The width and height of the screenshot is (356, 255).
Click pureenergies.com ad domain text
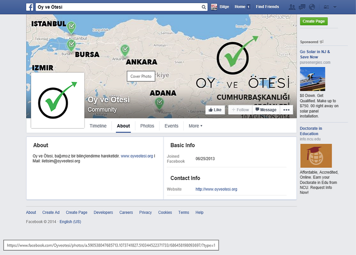[x=315, y=62]
